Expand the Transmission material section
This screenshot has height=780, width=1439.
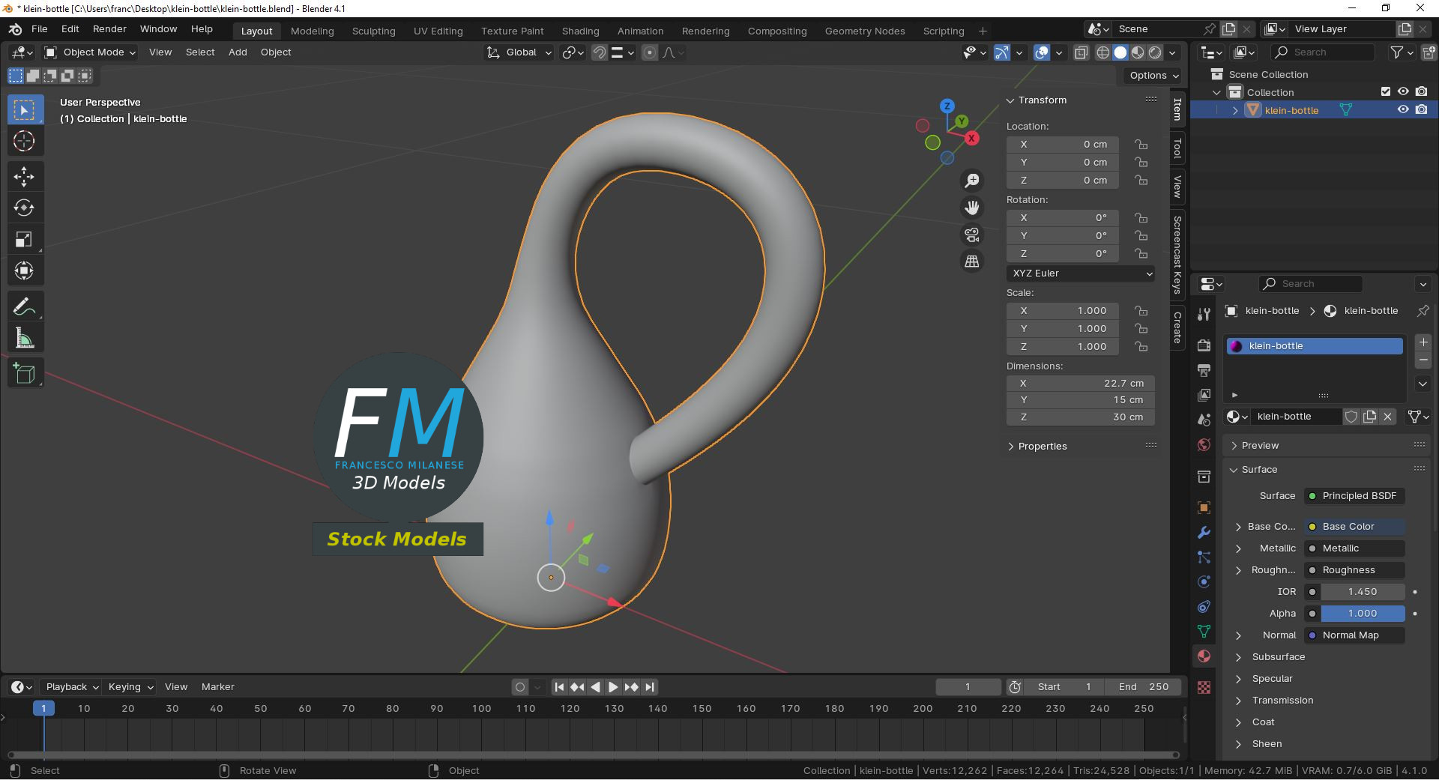tap(1282, 701)
